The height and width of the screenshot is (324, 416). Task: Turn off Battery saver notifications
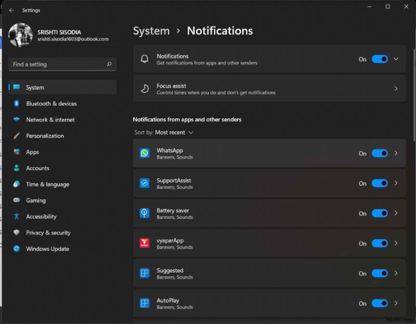pyautogui.click(x=380, y=213)
